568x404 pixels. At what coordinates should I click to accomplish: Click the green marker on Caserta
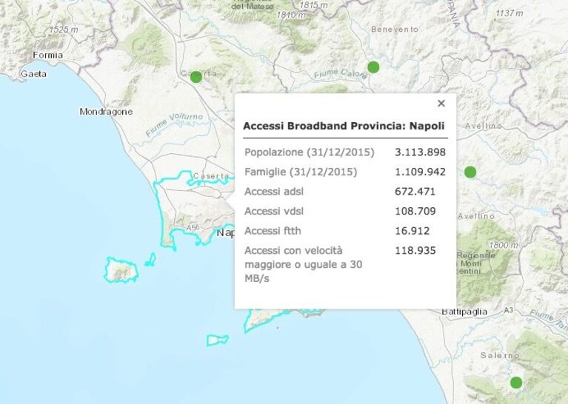(x=196, y=77)
